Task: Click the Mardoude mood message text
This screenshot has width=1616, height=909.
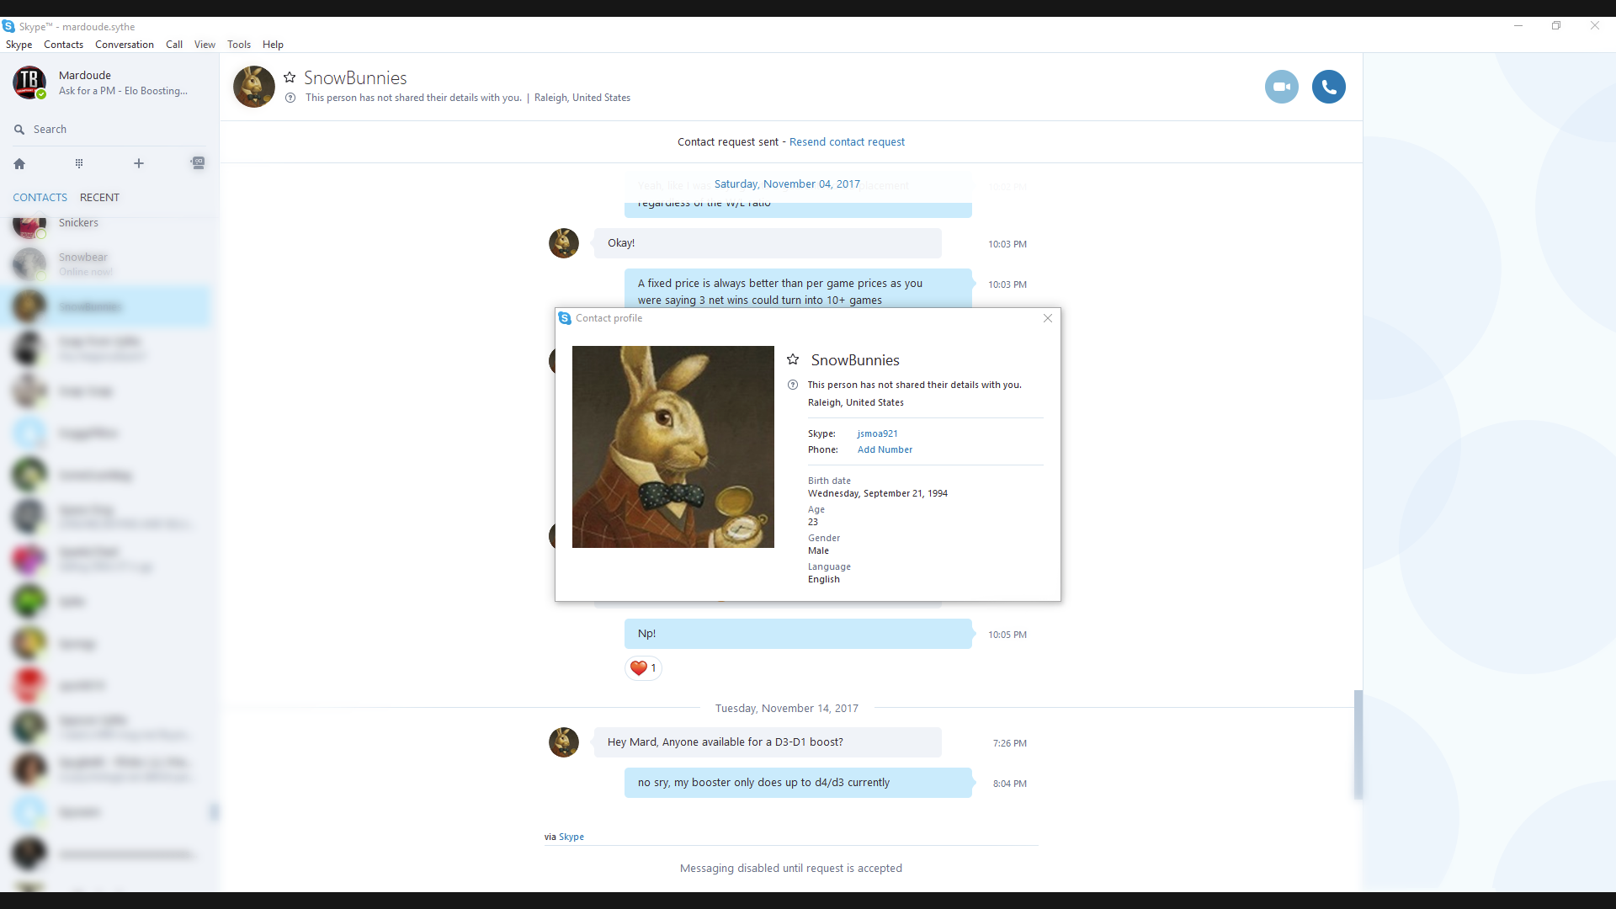Action: pyautogui.click(x=123, y=91)
